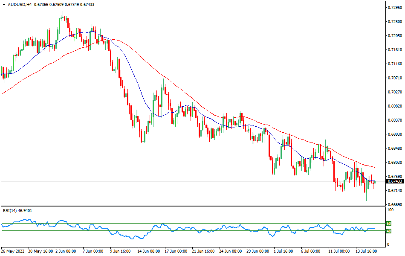Select the green 60 RSI level marker
The height and width of the screenshot is (256, 405).
pos(389,223)
